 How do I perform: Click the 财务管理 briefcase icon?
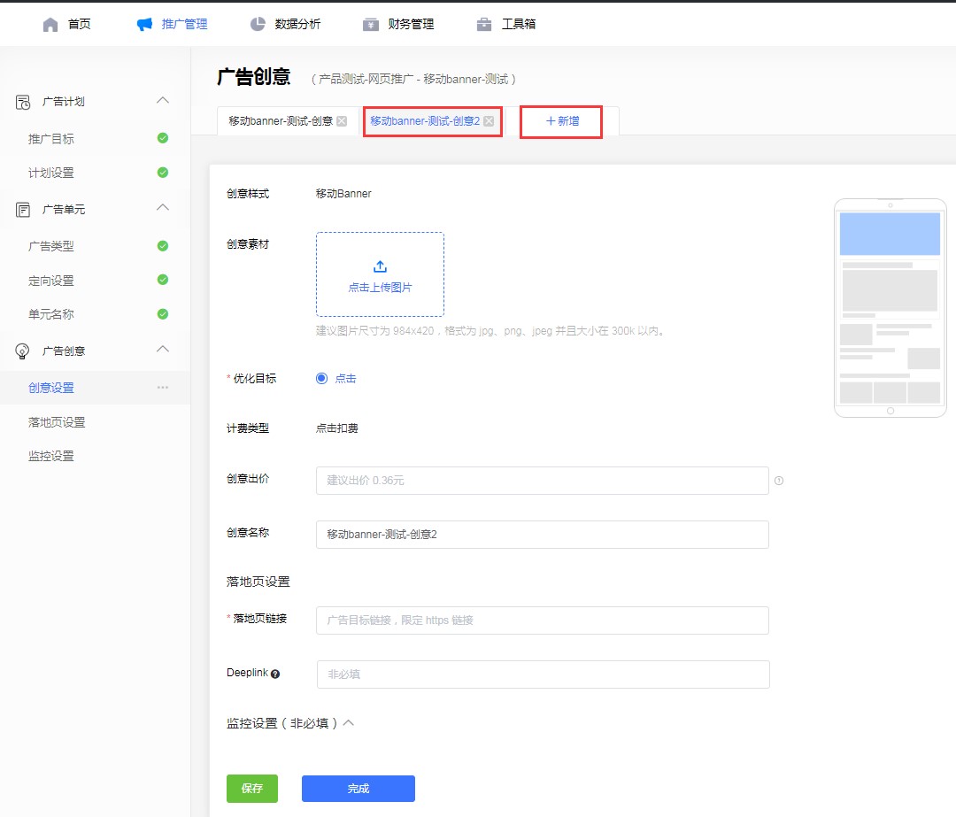coord(370,24)
